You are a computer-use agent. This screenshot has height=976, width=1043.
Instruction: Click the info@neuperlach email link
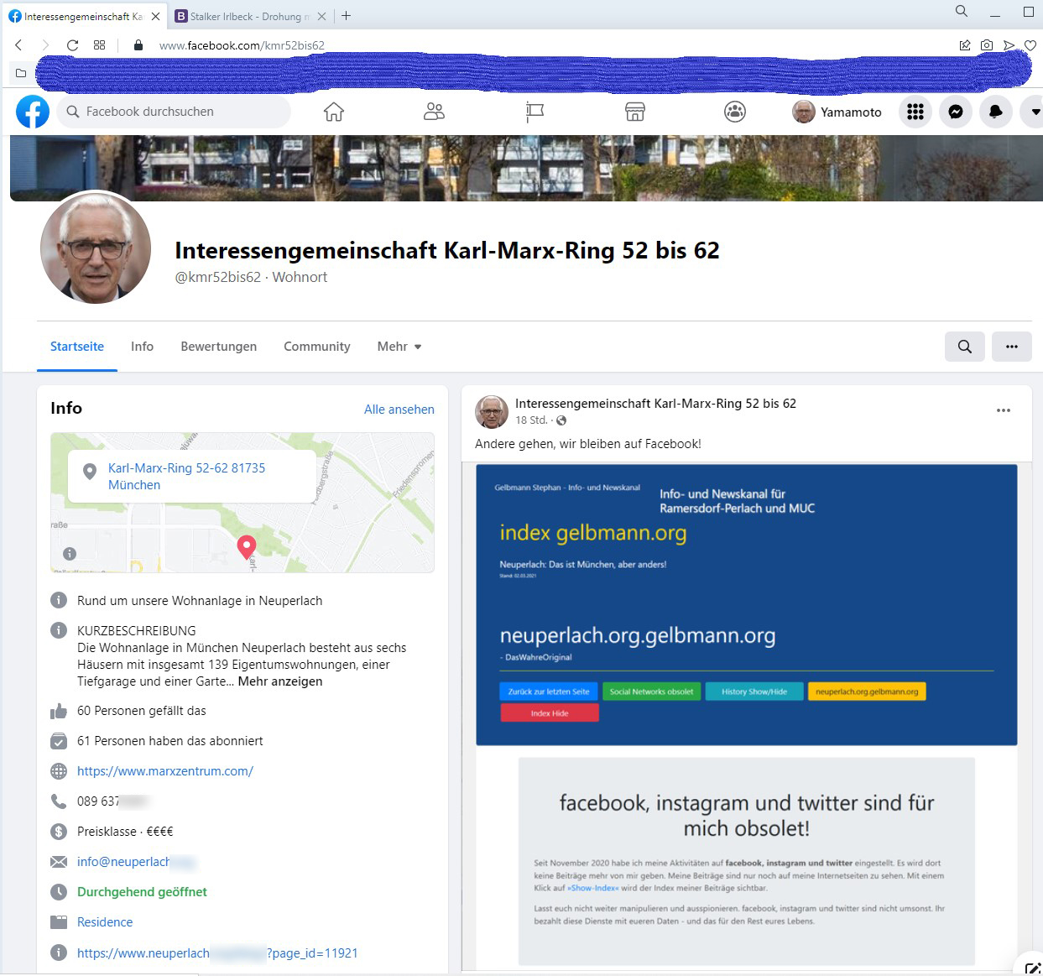pos(136,862)
